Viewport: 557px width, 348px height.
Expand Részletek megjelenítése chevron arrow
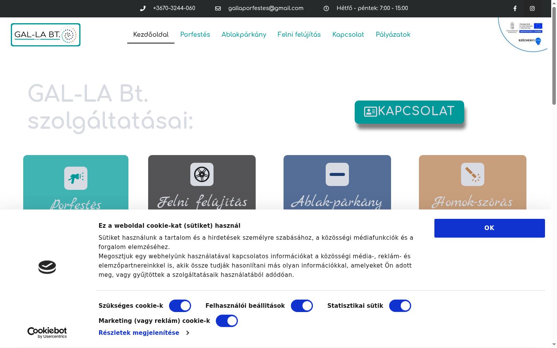click(x=188, y=333)
